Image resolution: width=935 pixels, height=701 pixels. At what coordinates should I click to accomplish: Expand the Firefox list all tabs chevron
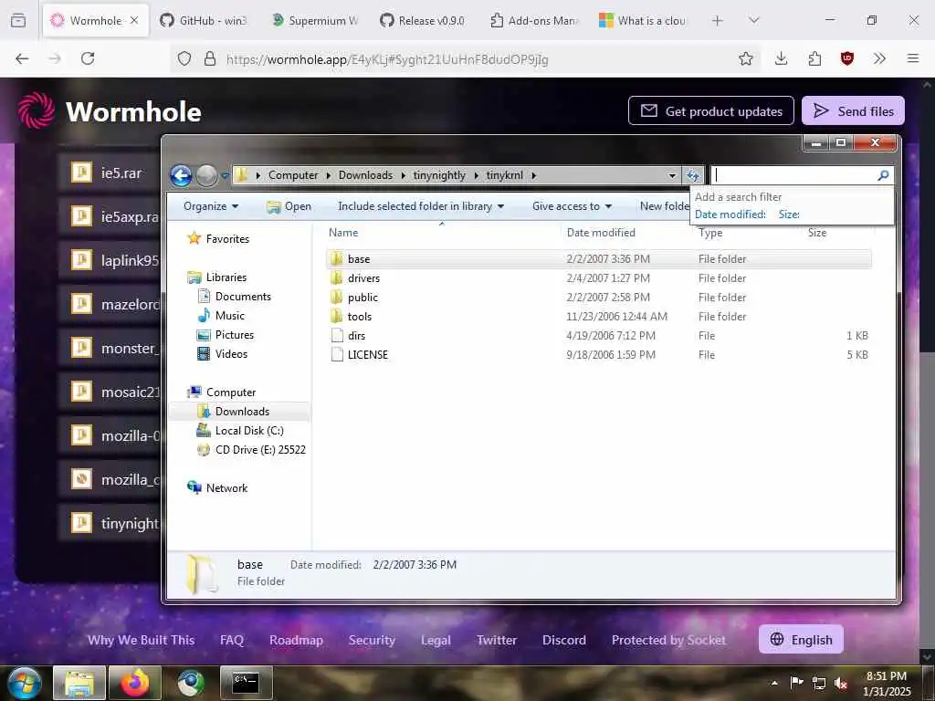753,20
